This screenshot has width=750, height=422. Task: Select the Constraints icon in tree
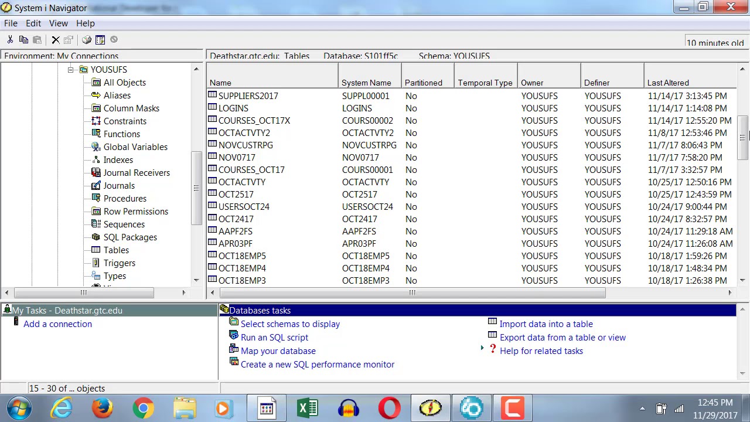tap(96, 121)
